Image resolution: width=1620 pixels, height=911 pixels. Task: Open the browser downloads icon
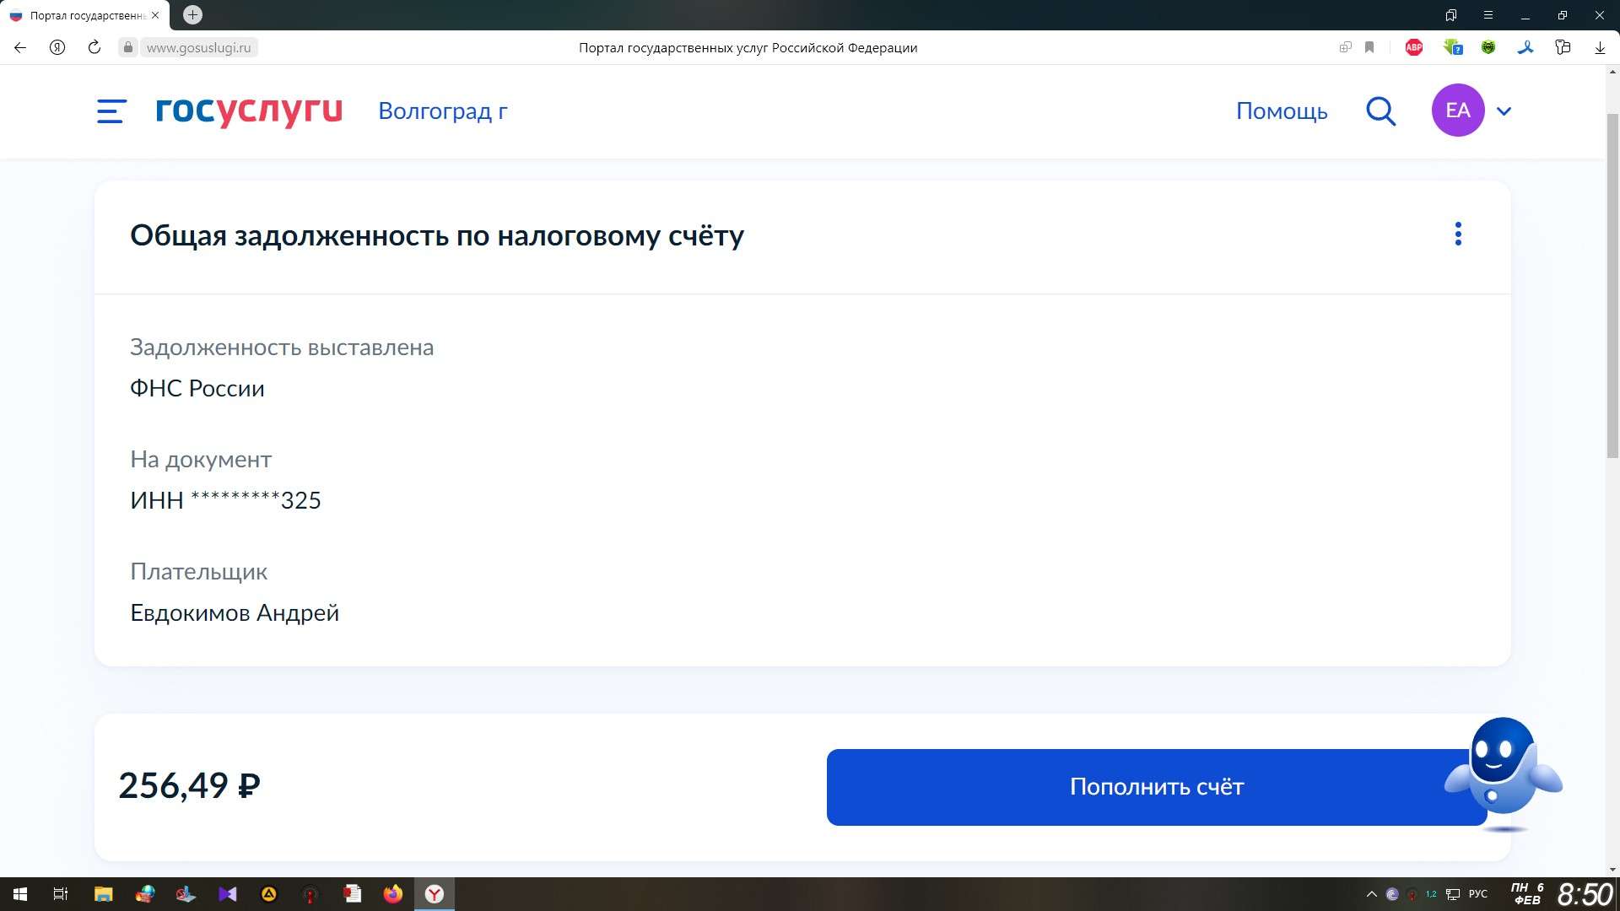point(1600,48)
